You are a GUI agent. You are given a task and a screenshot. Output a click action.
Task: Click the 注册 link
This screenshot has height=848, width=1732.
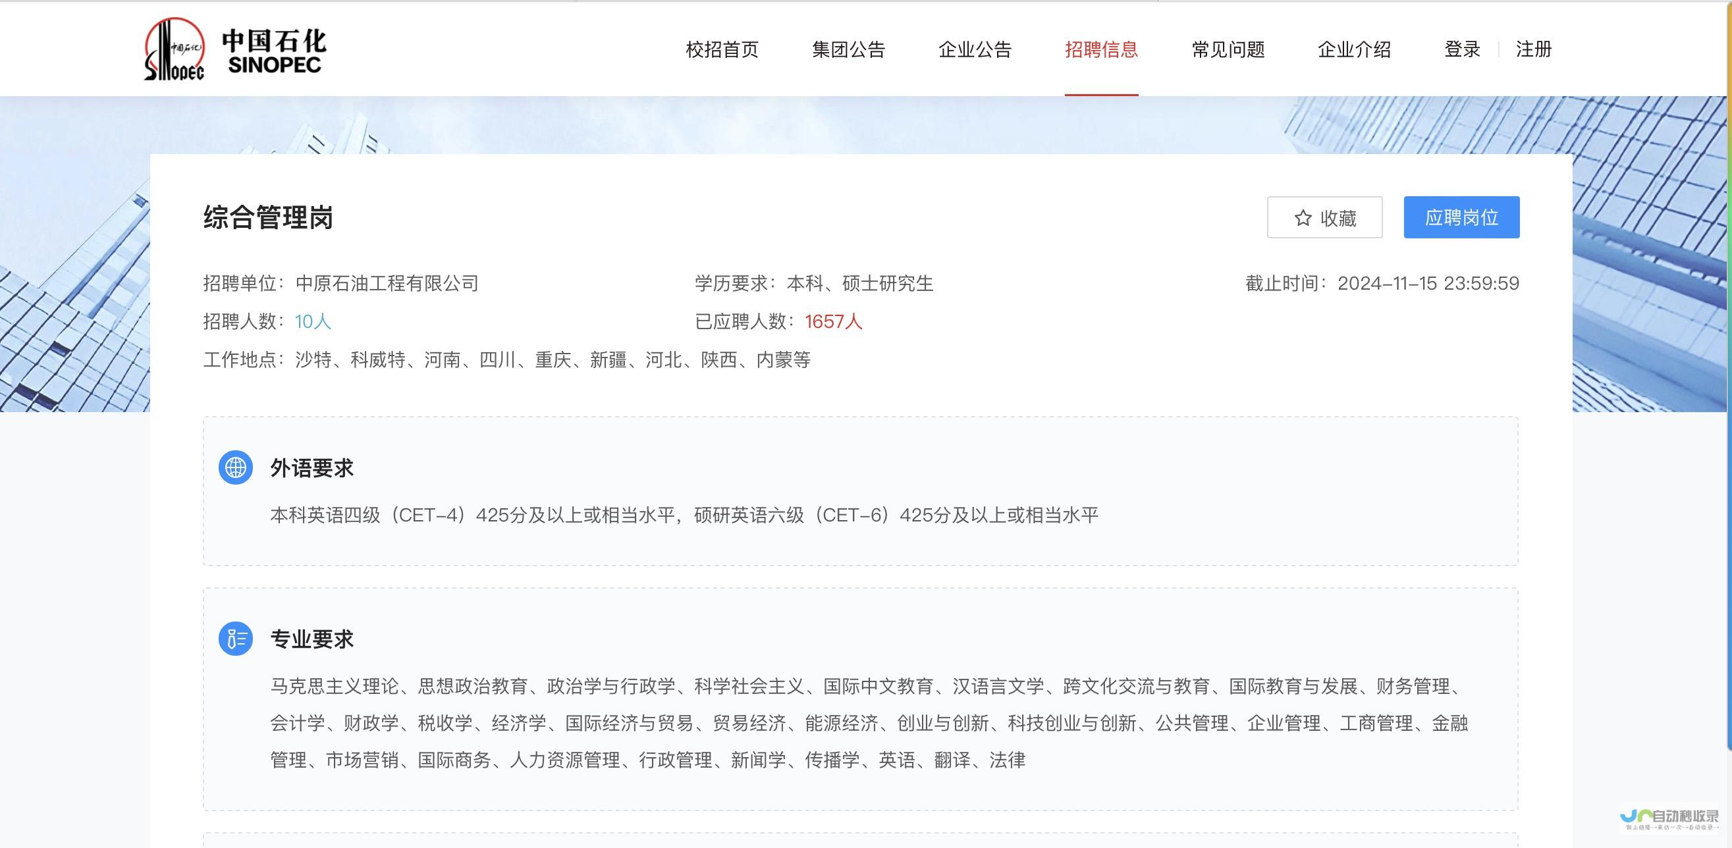[1534, 49]
